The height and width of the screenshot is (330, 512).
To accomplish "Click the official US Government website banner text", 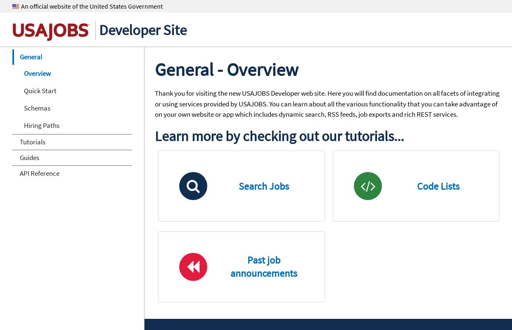I will [x=92, y=7].
